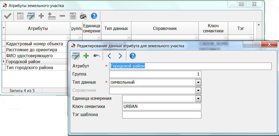Screen dimensions: 279x136
Task: Click the empty Тэг шаблона input field
Action: [162, 115]
